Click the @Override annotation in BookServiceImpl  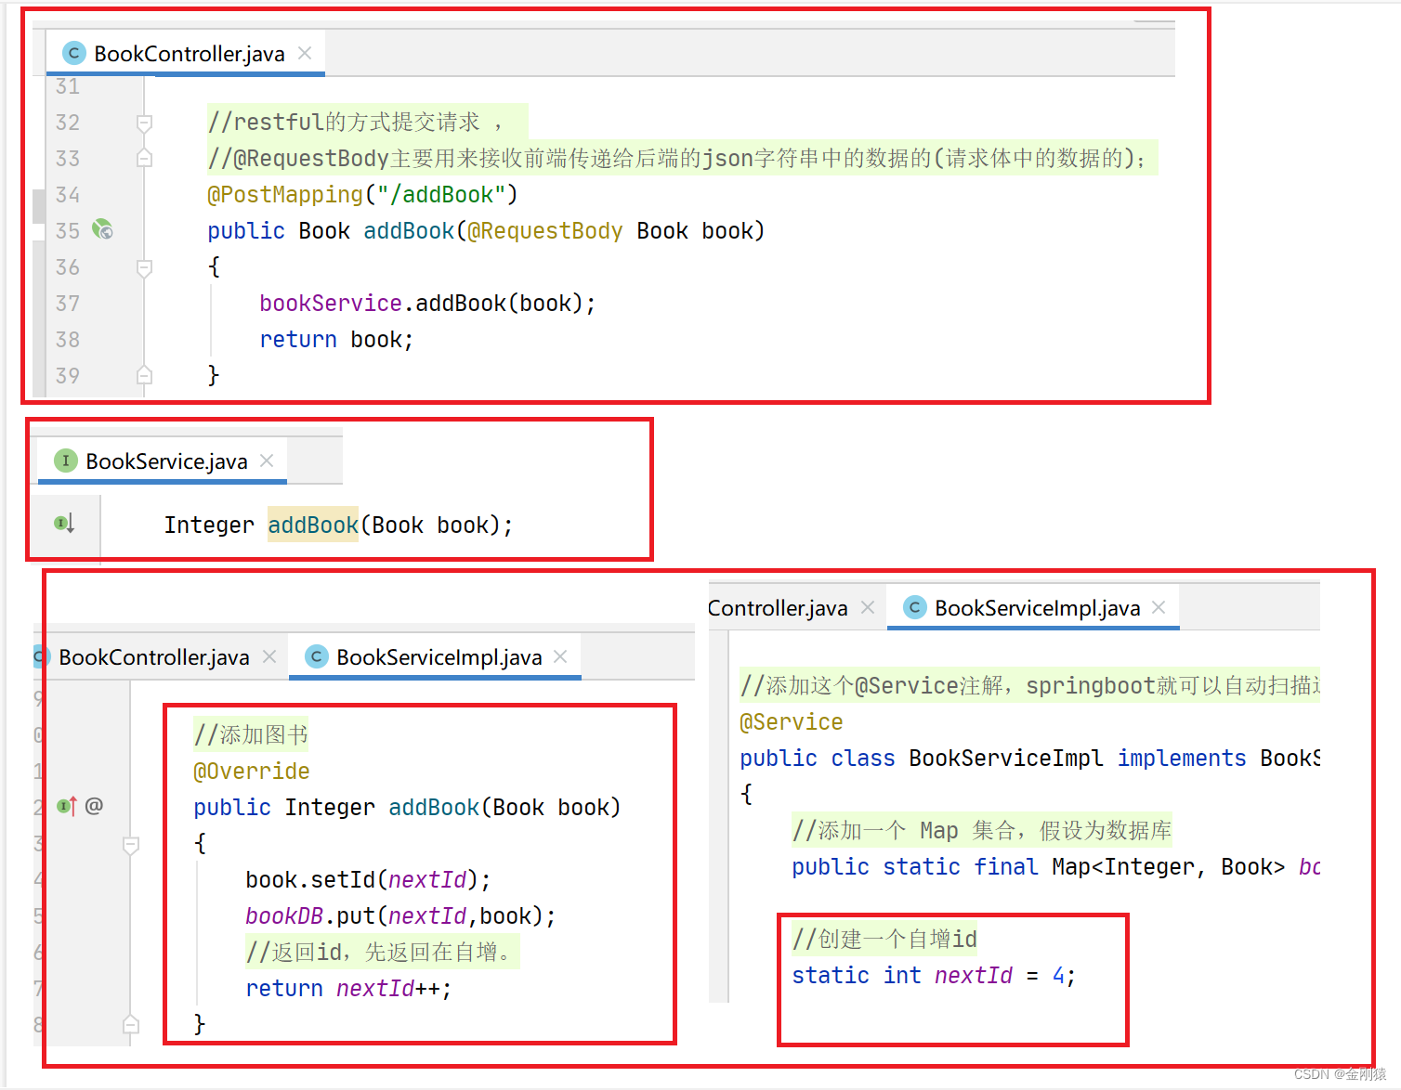click(252, 771)
